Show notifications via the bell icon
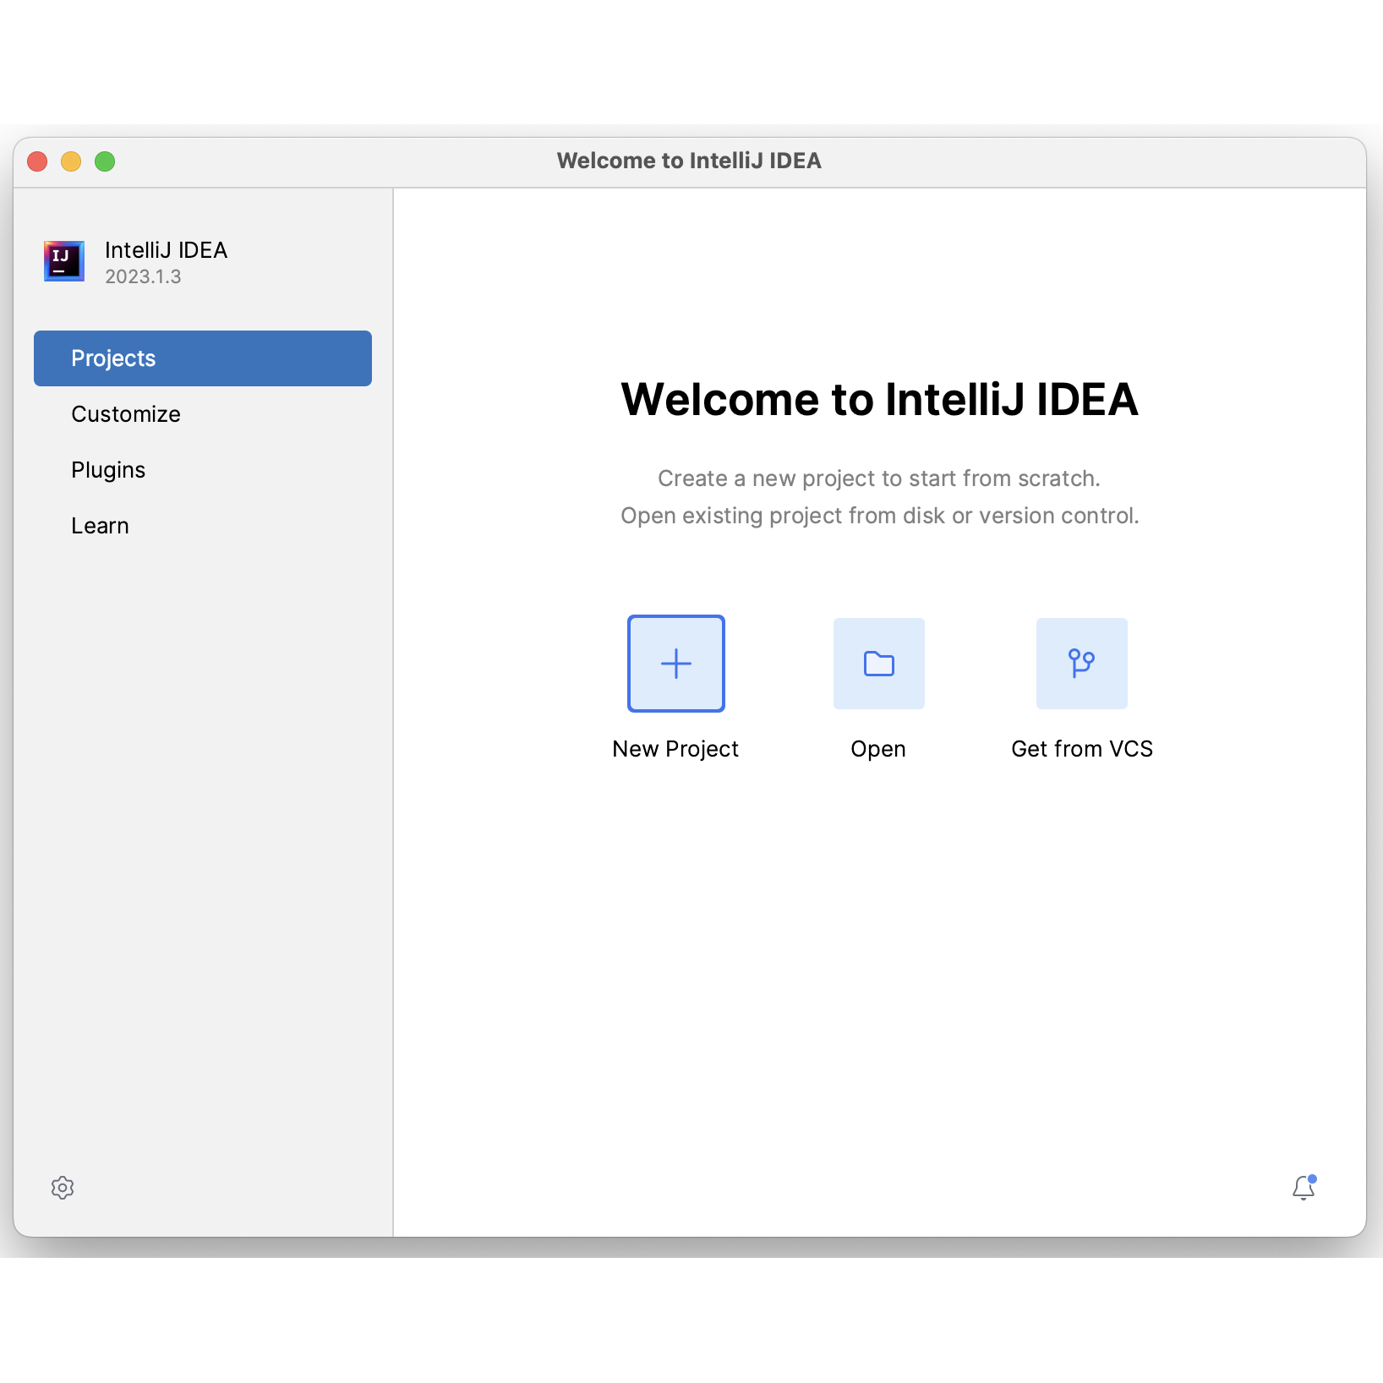 tap(1304, 1188)
